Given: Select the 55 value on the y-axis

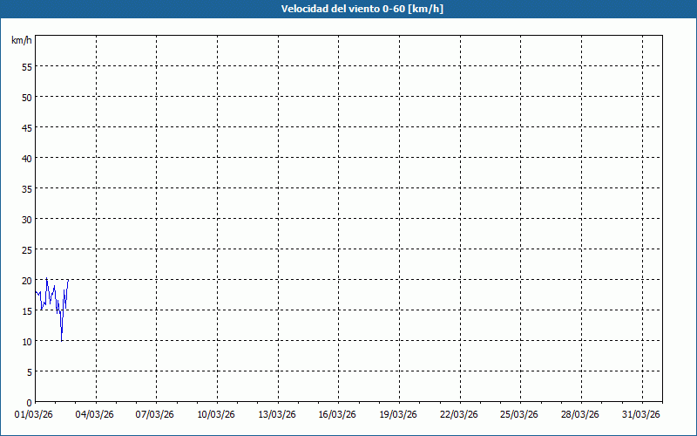Looking at the screenshot, I should click(26, 66).
